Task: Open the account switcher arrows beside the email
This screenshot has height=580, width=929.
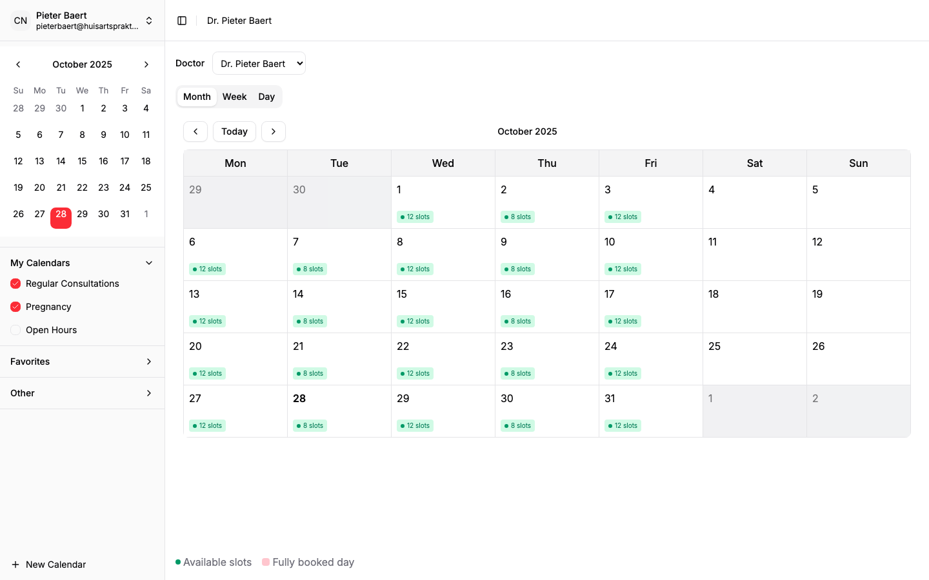Action: click(148, 20)
